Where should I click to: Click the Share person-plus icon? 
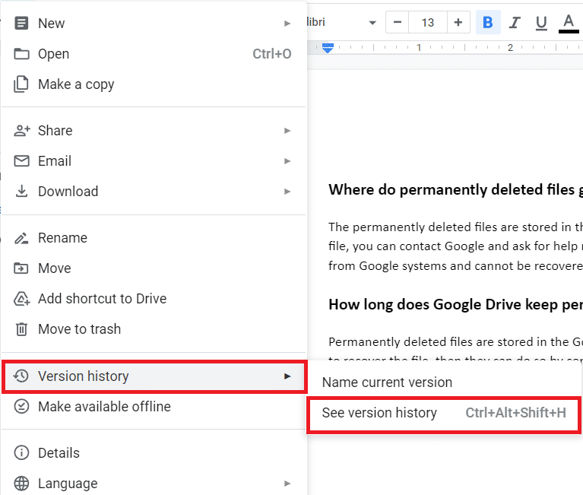click(22, 131)
